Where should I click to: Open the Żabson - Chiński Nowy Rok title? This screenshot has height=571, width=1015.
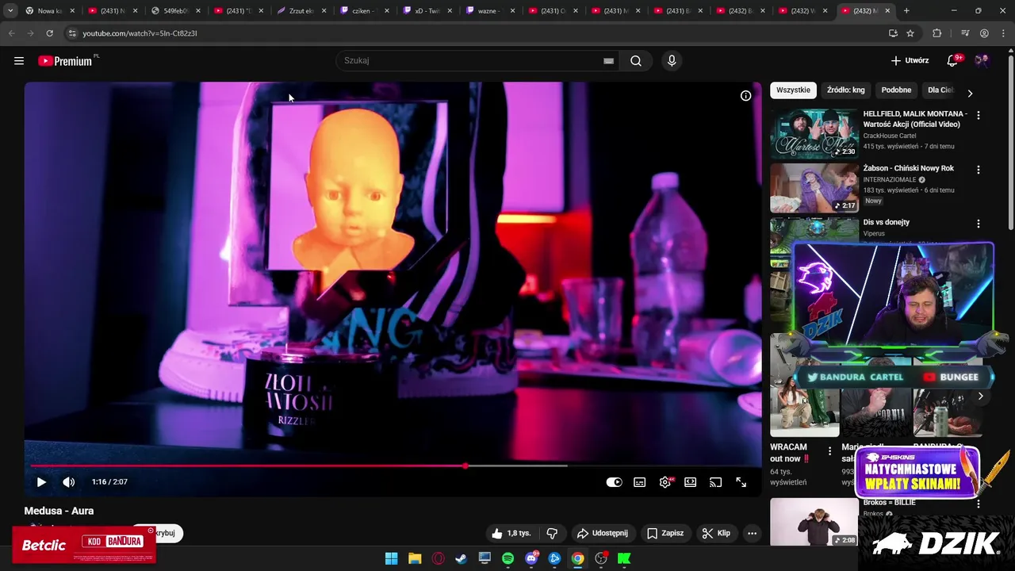point(909,168)
